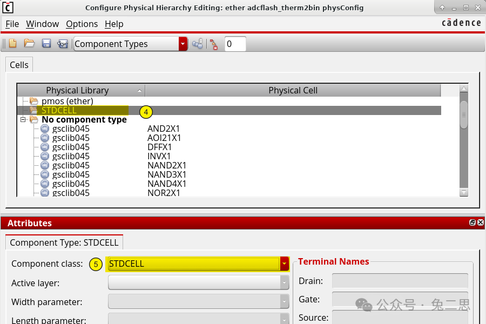486x324 pixels.
Task: Click the cell list vertical scrollbar thumb
Action: pos(464,114)
